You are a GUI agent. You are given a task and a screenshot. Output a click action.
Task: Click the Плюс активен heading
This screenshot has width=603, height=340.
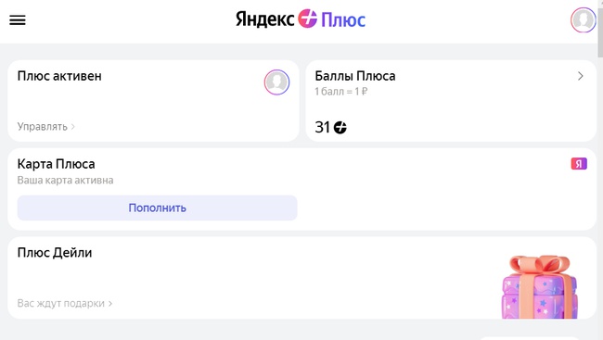point(59,76)
